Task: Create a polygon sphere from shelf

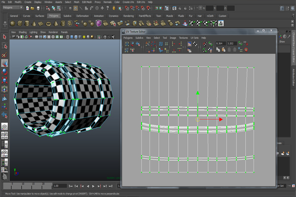Action: click(x=12, y=24)
